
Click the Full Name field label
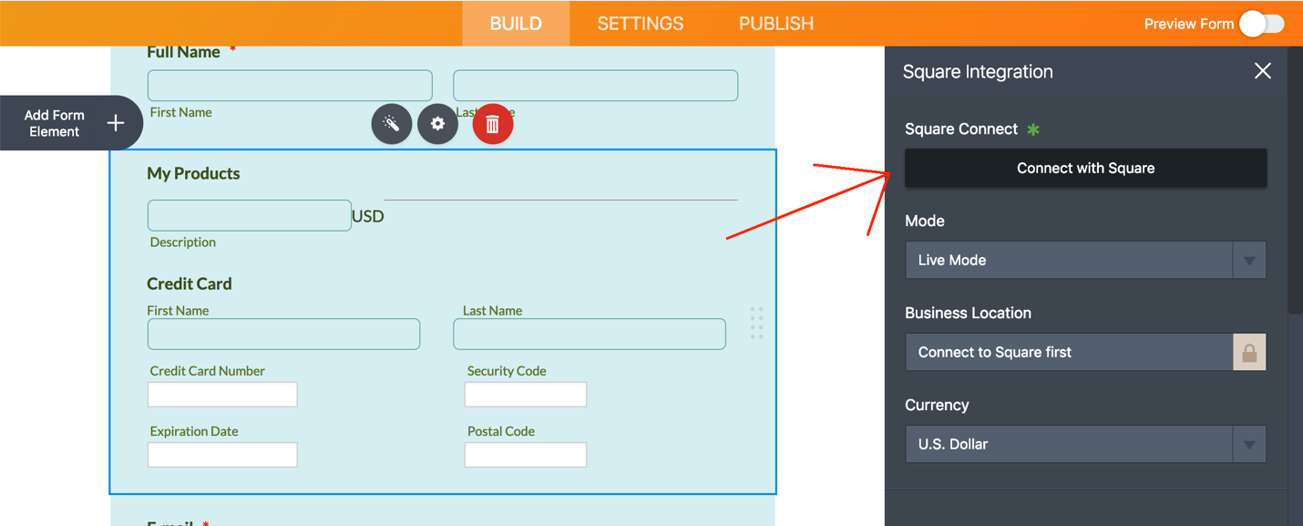[x=183, y=52]
